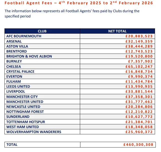
Task: Select the BRIGHTON & HOVE ALBION cell
Action: click(x=29, y=56)
